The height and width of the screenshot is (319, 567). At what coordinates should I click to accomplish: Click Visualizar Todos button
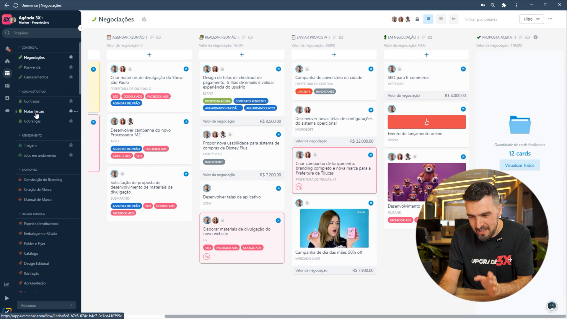519,165
